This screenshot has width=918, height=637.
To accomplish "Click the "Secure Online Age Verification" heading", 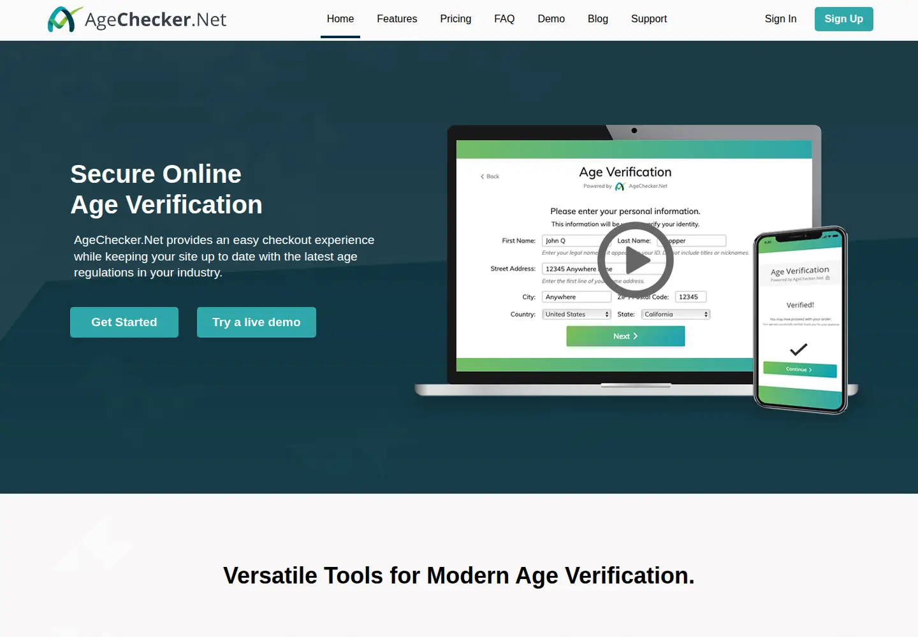I will point(166,189).
